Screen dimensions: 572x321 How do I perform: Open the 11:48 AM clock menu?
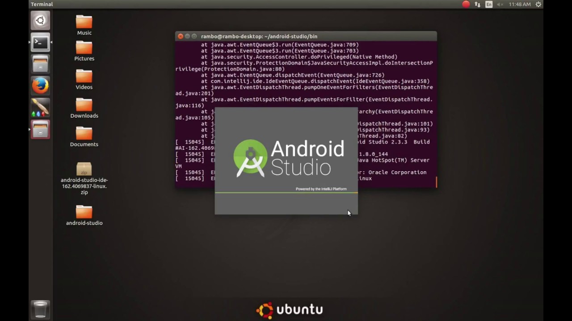coord(520,4)
